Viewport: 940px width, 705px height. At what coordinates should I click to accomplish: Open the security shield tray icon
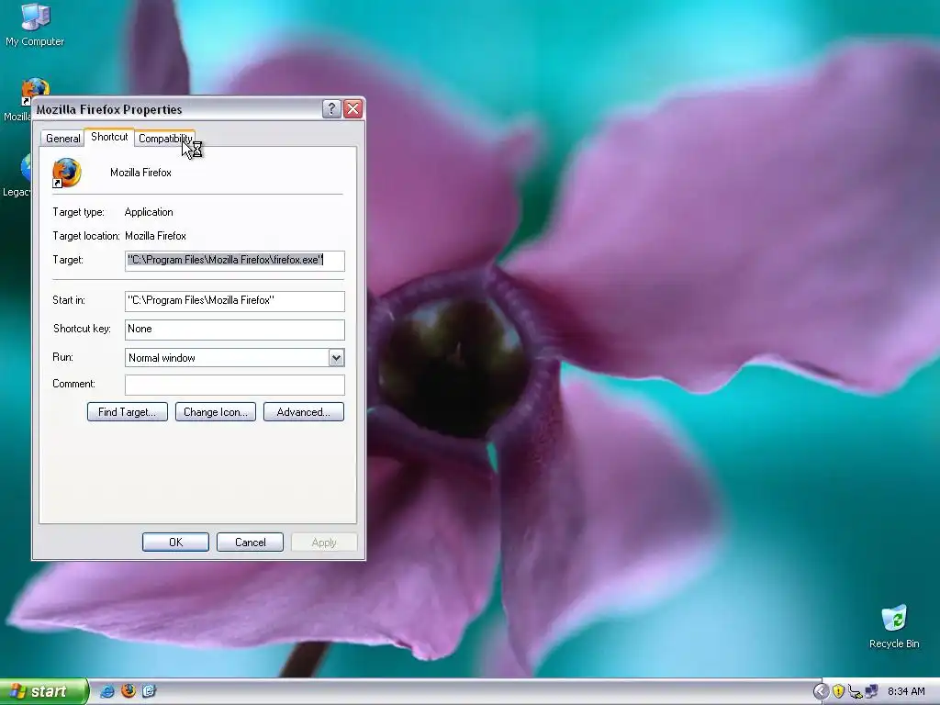pyautogui.click(x=838, y=691)
